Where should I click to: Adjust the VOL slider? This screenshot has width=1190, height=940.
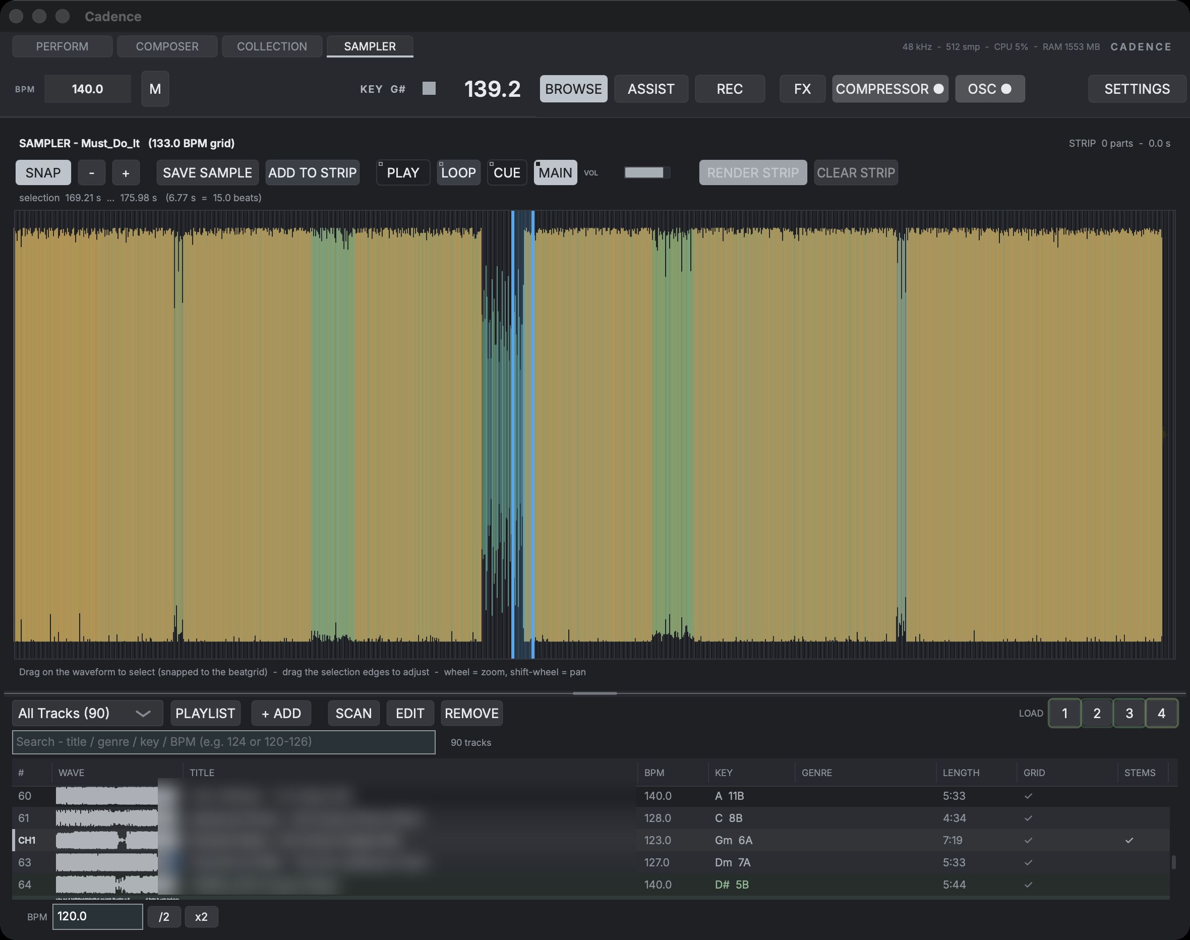[647, 172]
